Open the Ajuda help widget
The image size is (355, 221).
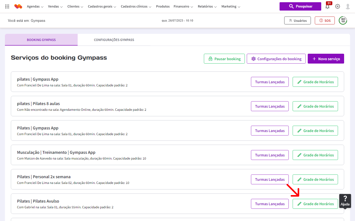[345, 201]
